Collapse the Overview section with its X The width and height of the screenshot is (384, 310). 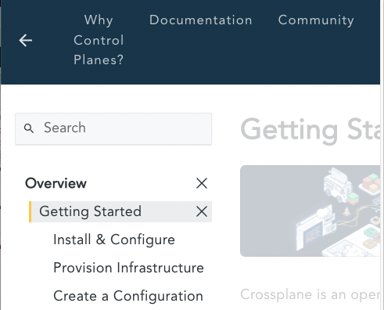pos(202,183)
